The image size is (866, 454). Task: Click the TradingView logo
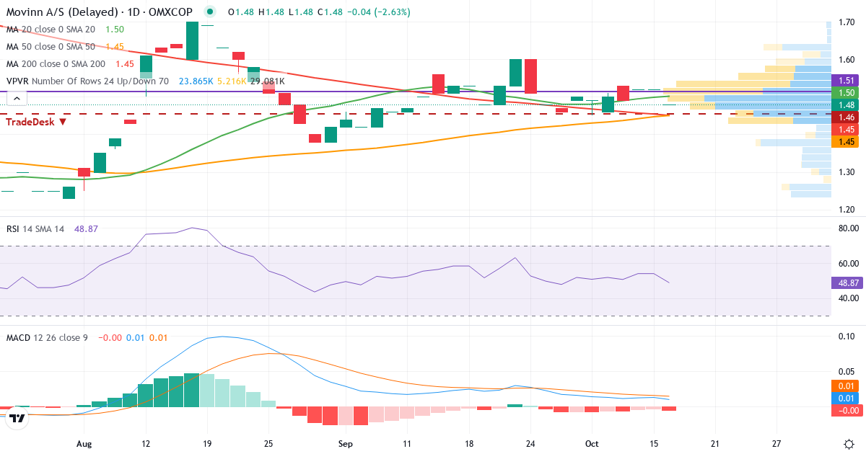tap(17, 417)
